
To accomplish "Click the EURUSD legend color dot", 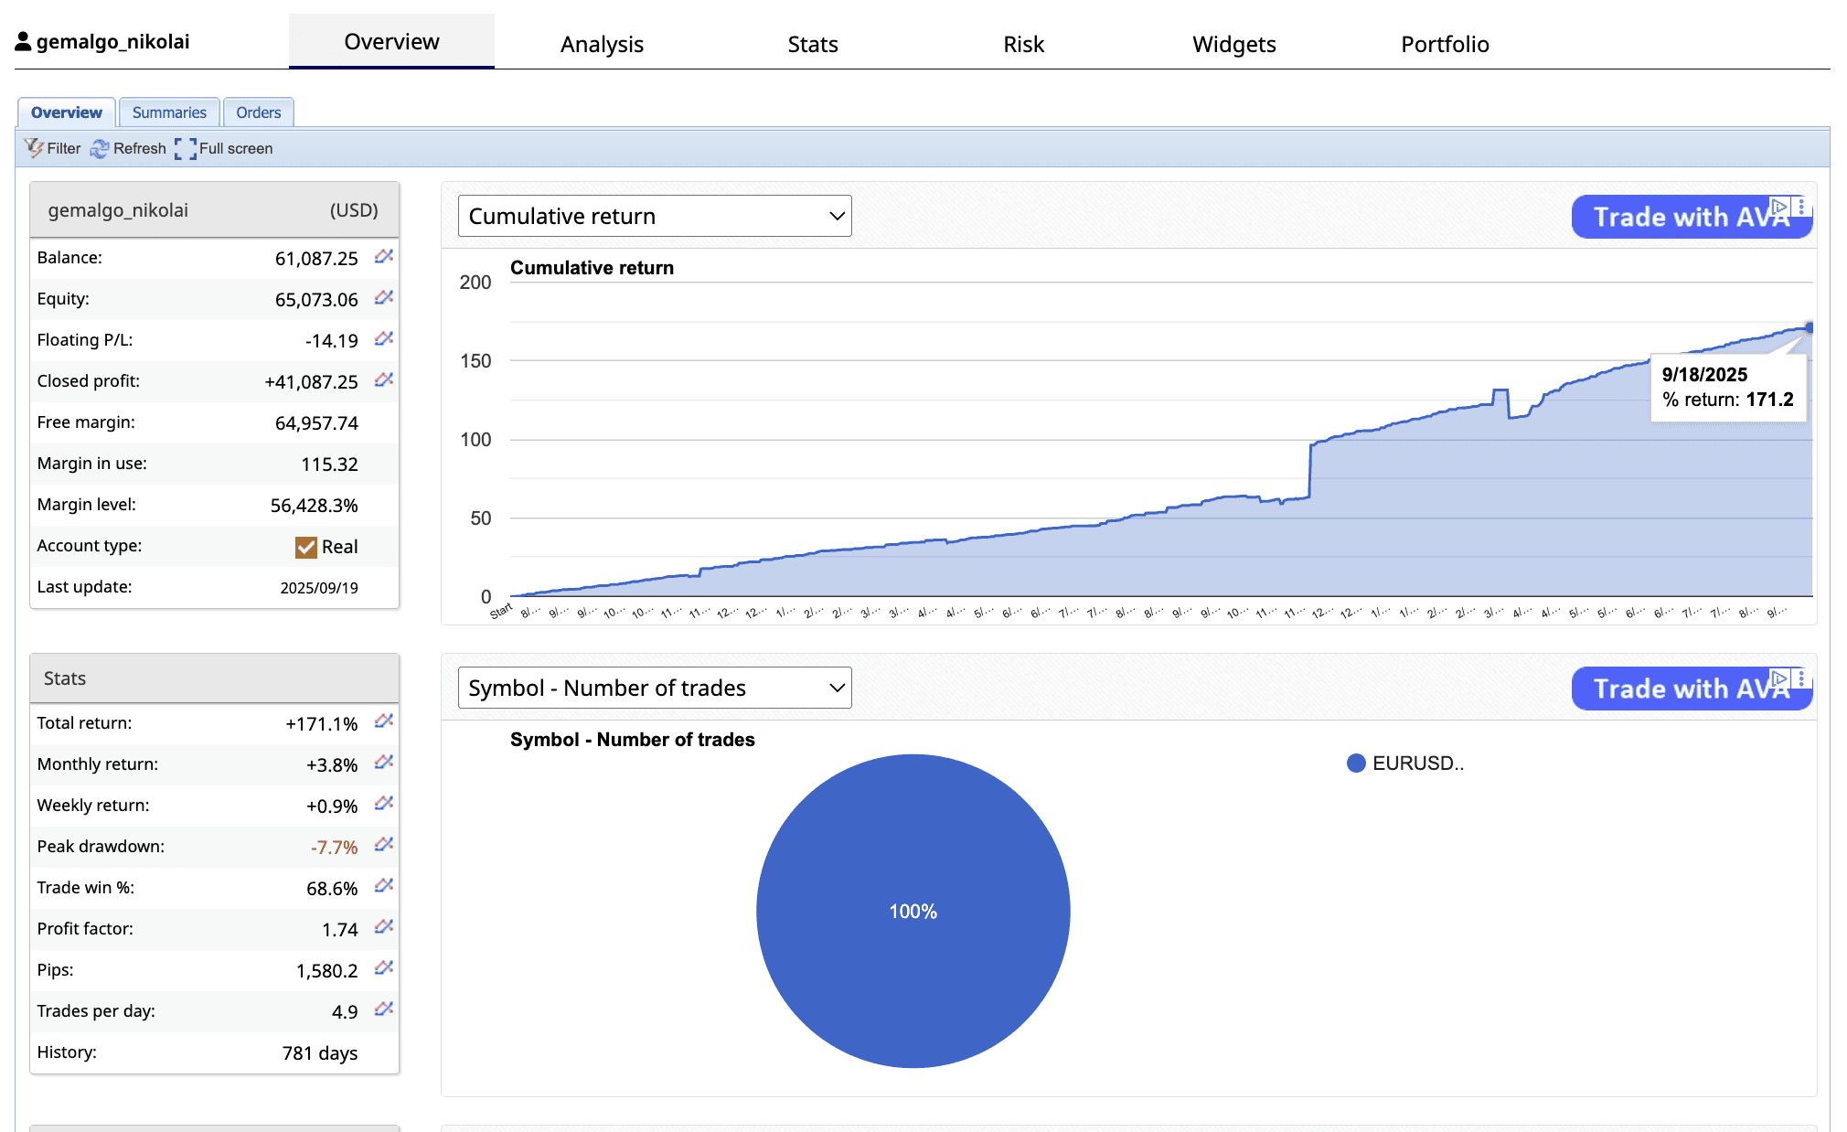I will pyautogui.click(x=1356, y=764).
